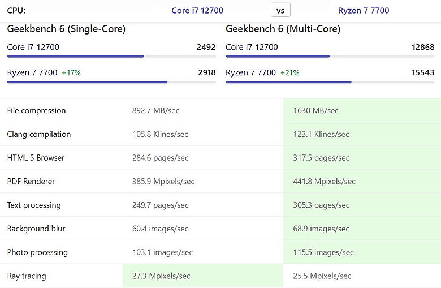The width and height of the screenshot is (441, 288).
Task: Click the Core i7 12700 multi-core progress bar
Action: (x=330, y=57)
